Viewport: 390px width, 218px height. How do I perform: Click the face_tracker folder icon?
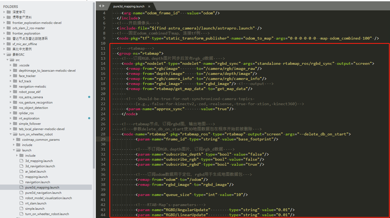(x=15, y=76)
